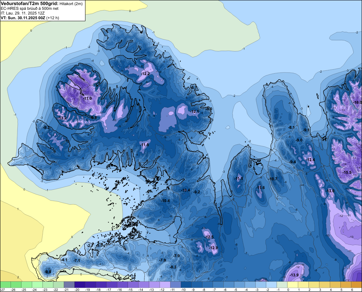Click the 'IT: Lau. 29. 11. 2025 12Z' line
The image size is (362, 292).
[23, 13]
